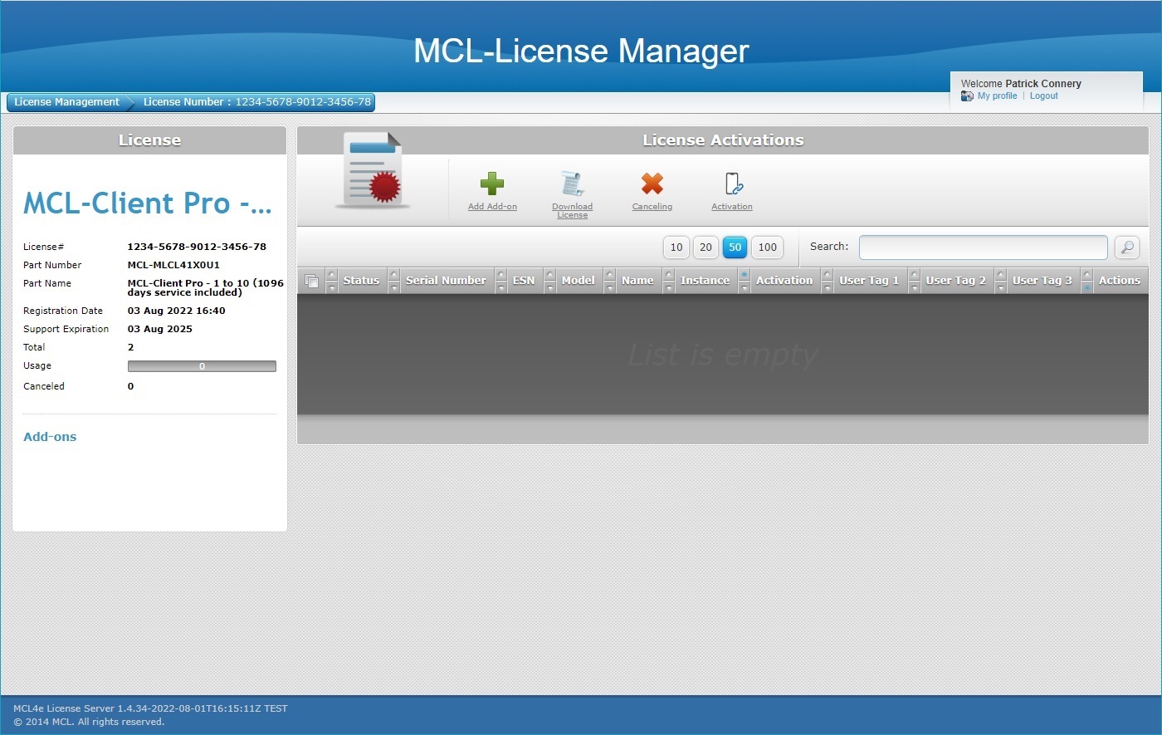Click sort arrows for Model column
Viewport: 1162px width, 735px height.
tap(549, 281)
